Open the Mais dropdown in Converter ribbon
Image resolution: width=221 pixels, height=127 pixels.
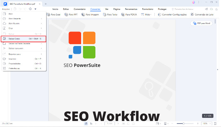pyautogui.click(x=146, y=14)
